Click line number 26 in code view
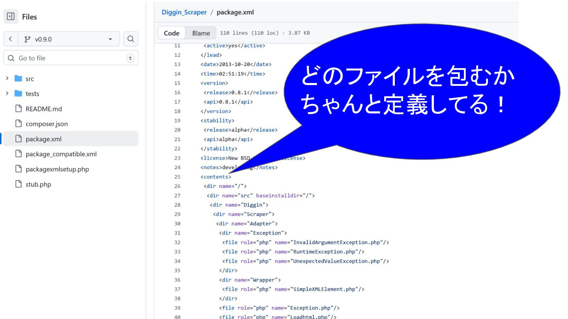The width and height of the screenshot is (568, 319). [177, 186]
